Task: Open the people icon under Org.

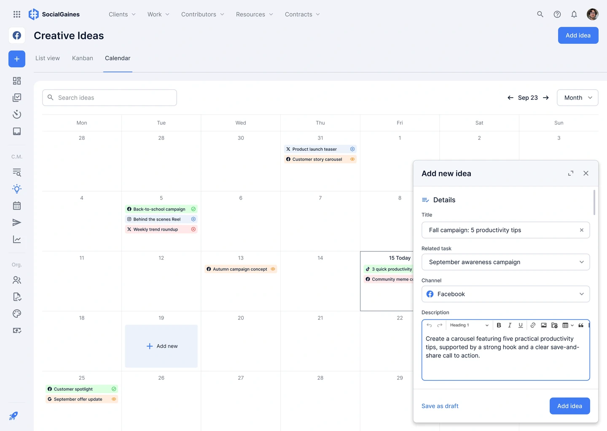Action: pos(17,280)
